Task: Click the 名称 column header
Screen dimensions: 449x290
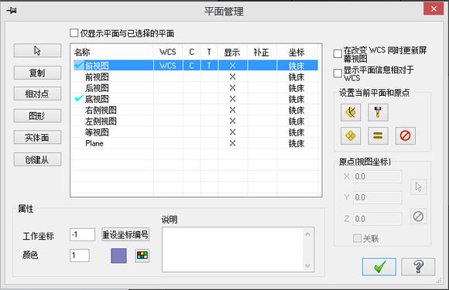Action: tap(112, 52)
